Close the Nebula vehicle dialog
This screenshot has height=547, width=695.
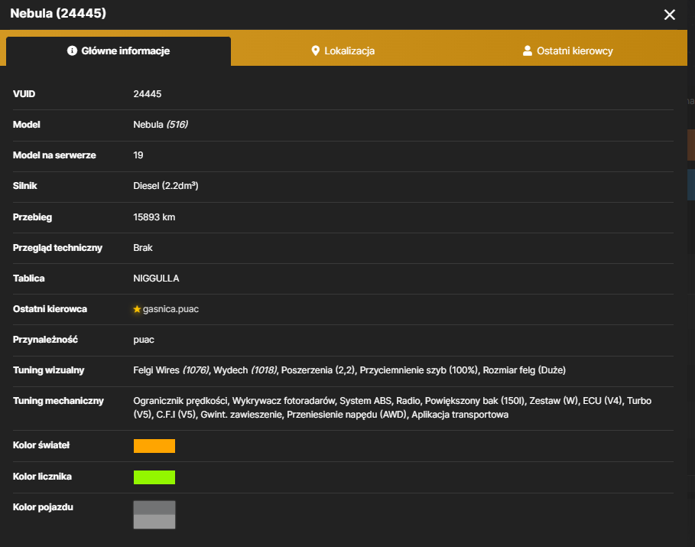click(x=669, y=15)
